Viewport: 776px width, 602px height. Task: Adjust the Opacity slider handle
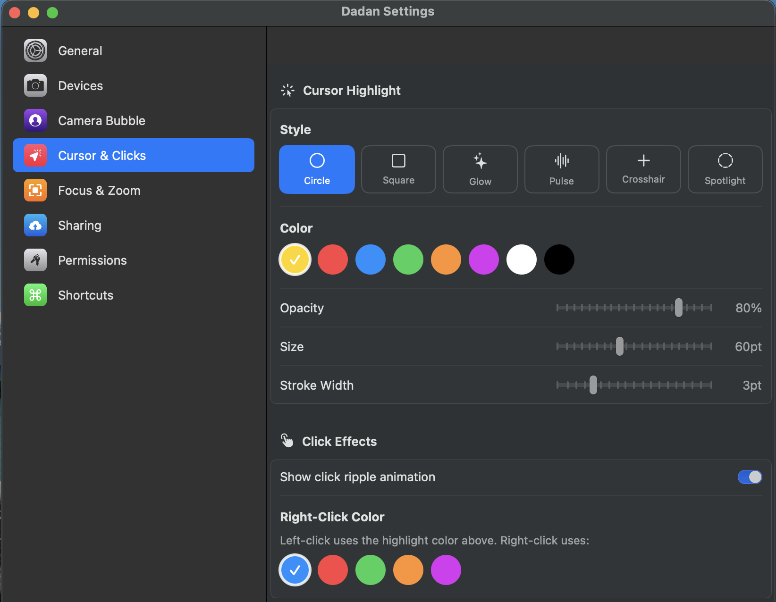(678, 308)
